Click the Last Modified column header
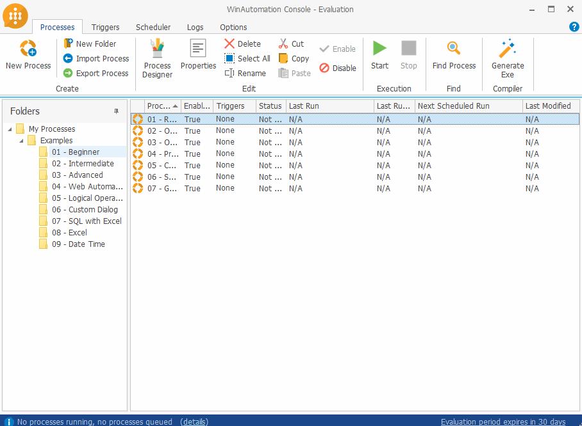Screen dimensions: 582x426 [551, 106]
